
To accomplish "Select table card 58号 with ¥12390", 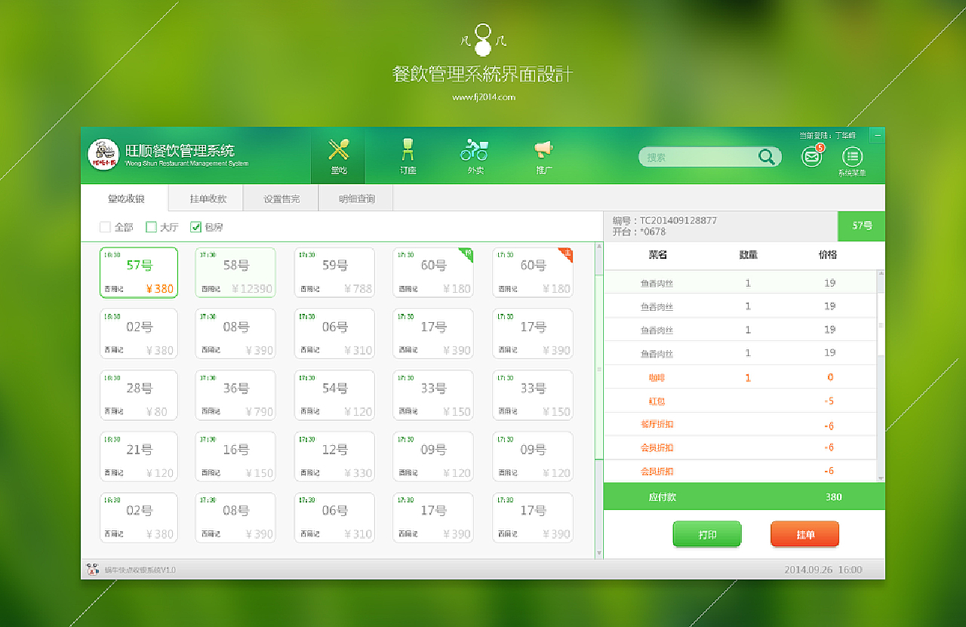I will (235, 272).
